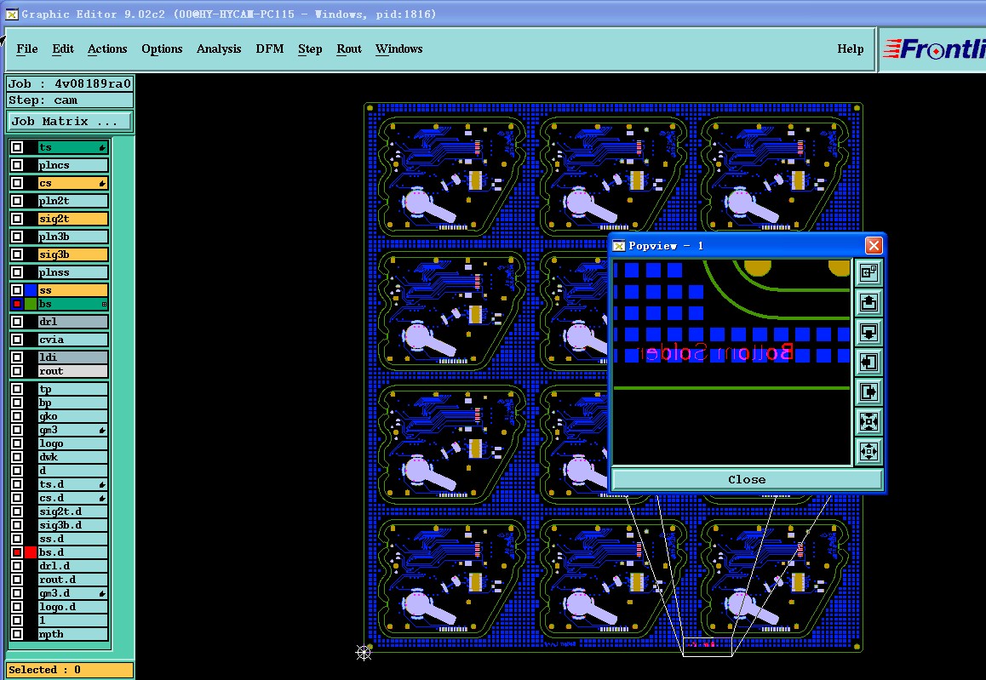The image size is (986, 680).
Task: Open the Actions menu
Action: [x=107, y=49]
